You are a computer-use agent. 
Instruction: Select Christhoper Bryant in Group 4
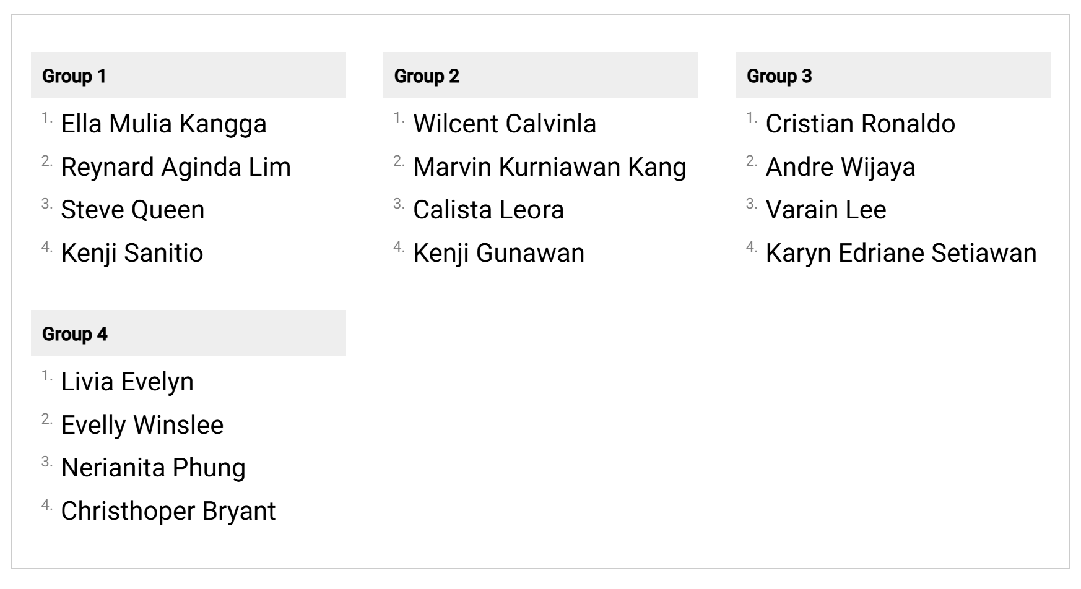[168, 511]
